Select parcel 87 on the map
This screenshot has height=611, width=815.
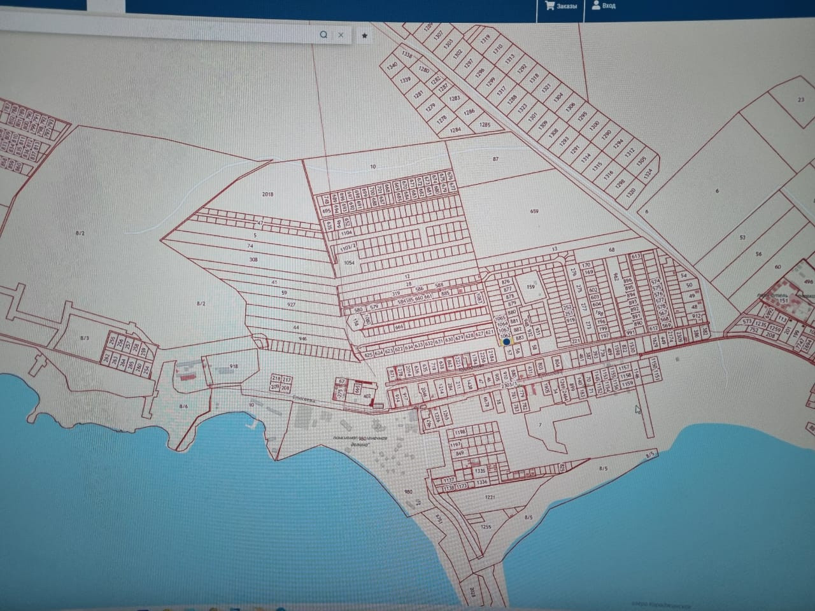click(496, 158)
